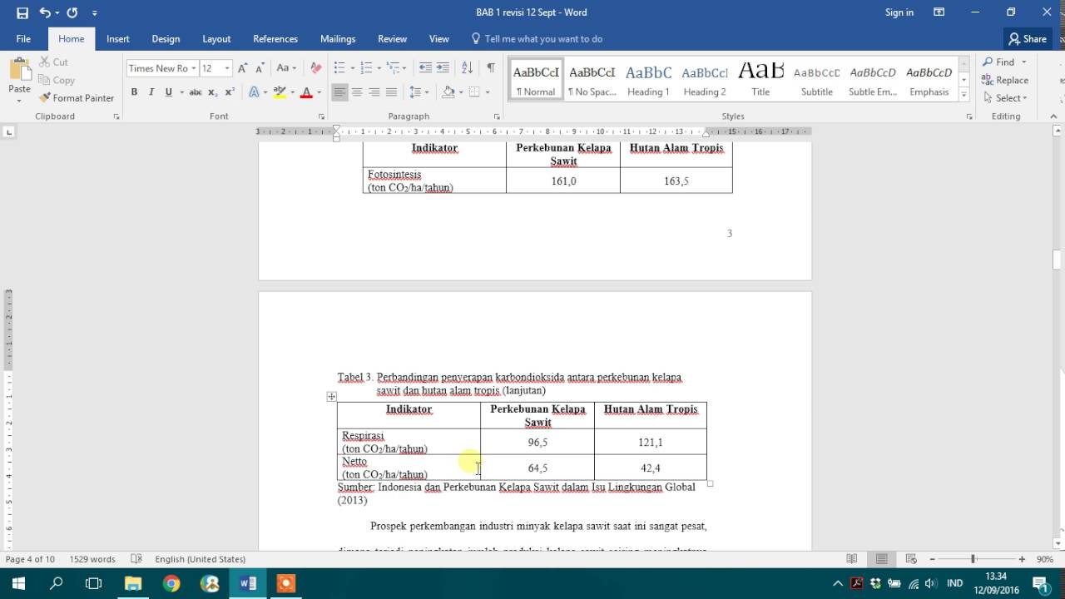1065x599 pixels.
Task: Open bullets list dropdown arrow
Action: (351, 68)
